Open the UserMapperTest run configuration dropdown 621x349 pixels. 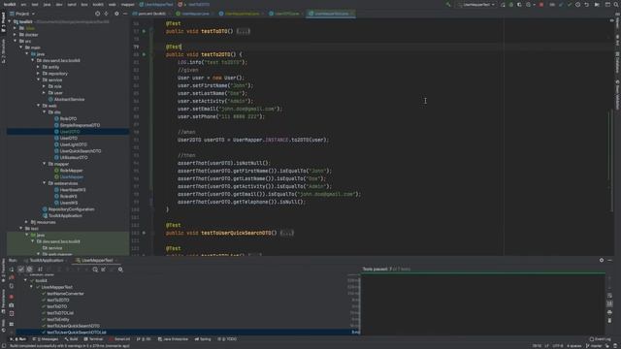point(476,5)
